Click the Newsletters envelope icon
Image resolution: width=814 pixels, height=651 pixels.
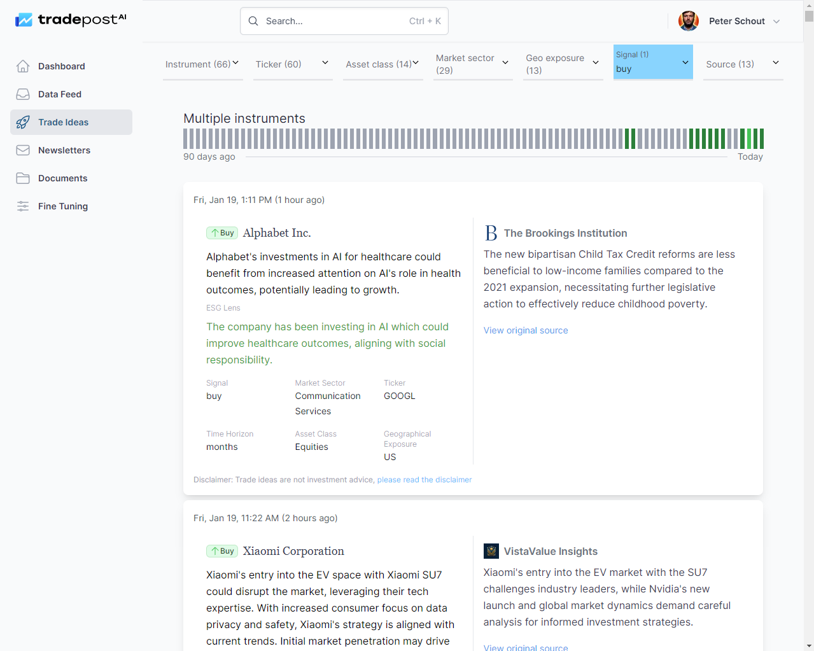(23, 150)
